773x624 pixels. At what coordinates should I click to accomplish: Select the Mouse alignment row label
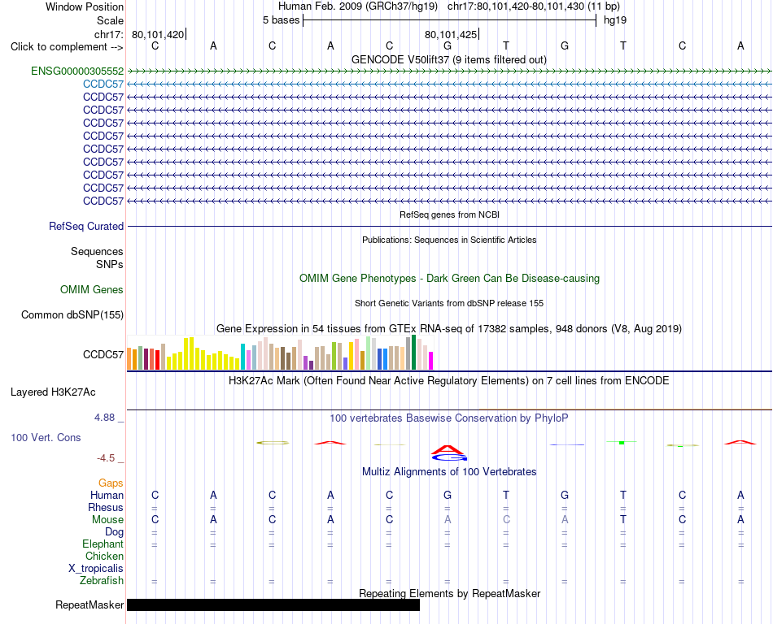[108, 520]
